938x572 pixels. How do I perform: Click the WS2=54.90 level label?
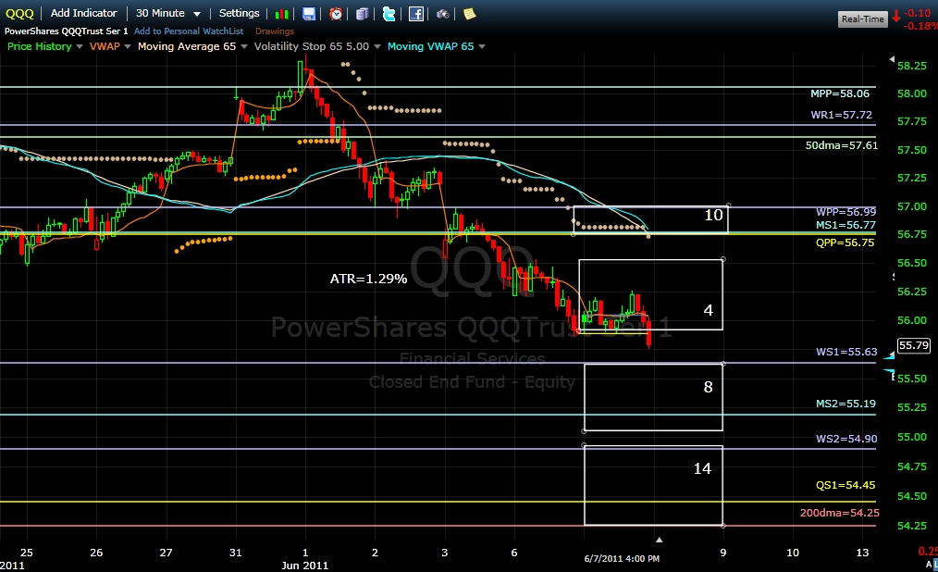(x=846, y=439)
